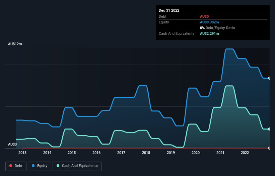Toggle the Equity series legend button
The image size is (275, 176).
[40, 166]
